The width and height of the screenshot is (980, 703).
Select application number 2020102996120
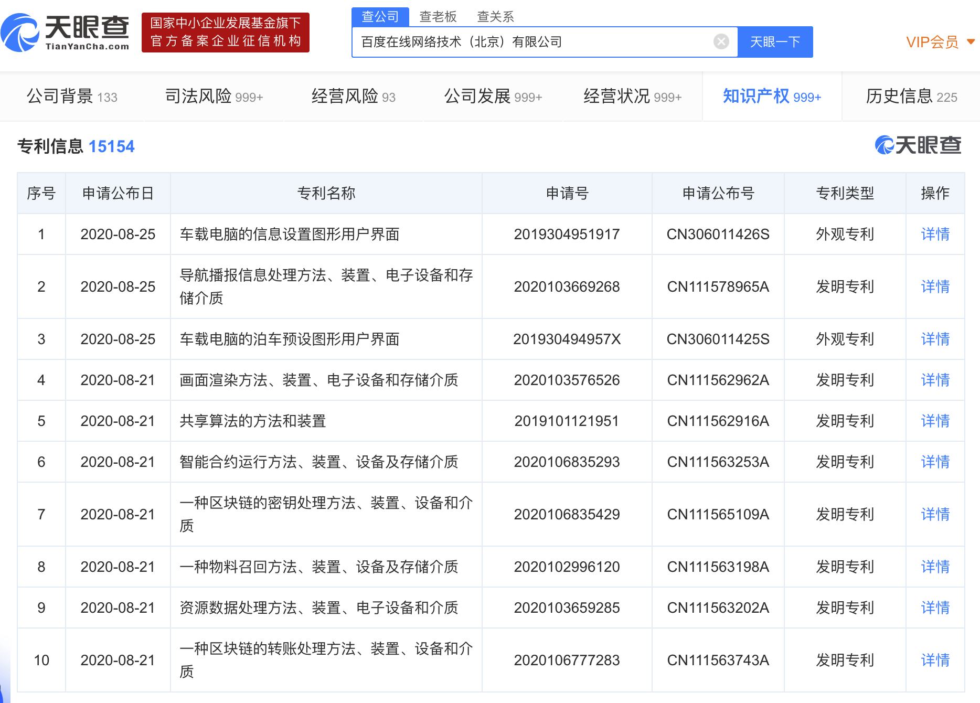(x=567, y=567)
